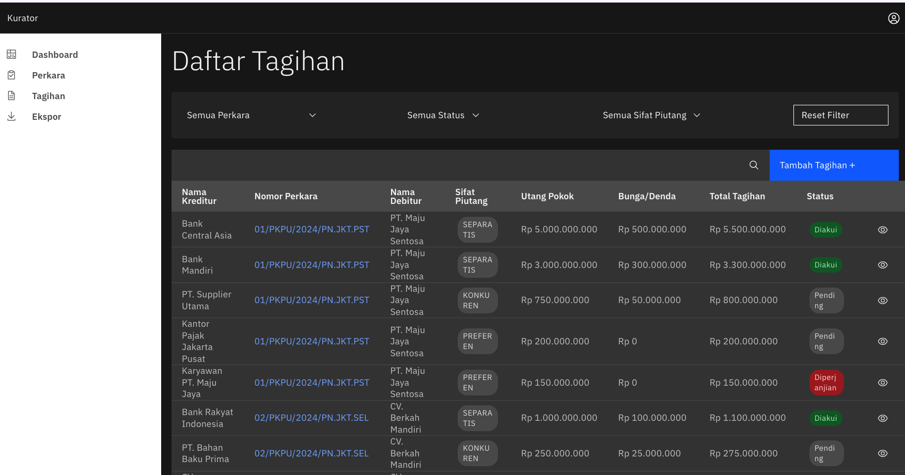Open case link 01/PKPU/2024/PN.JKT.PST for Bank Mandiri
The height and width of the screenshot is (475, 905).
[x=312, y=265]
